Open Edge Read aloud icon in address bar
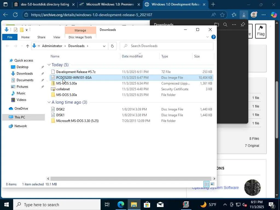This screenshot has height=210, width=280. coord(214,15)
